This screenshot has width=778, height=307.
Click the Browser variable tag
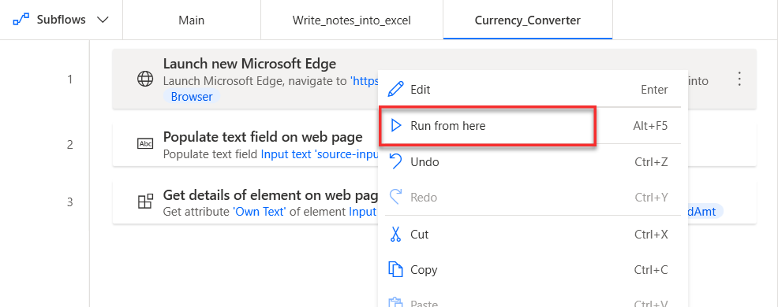click(192, 97)
